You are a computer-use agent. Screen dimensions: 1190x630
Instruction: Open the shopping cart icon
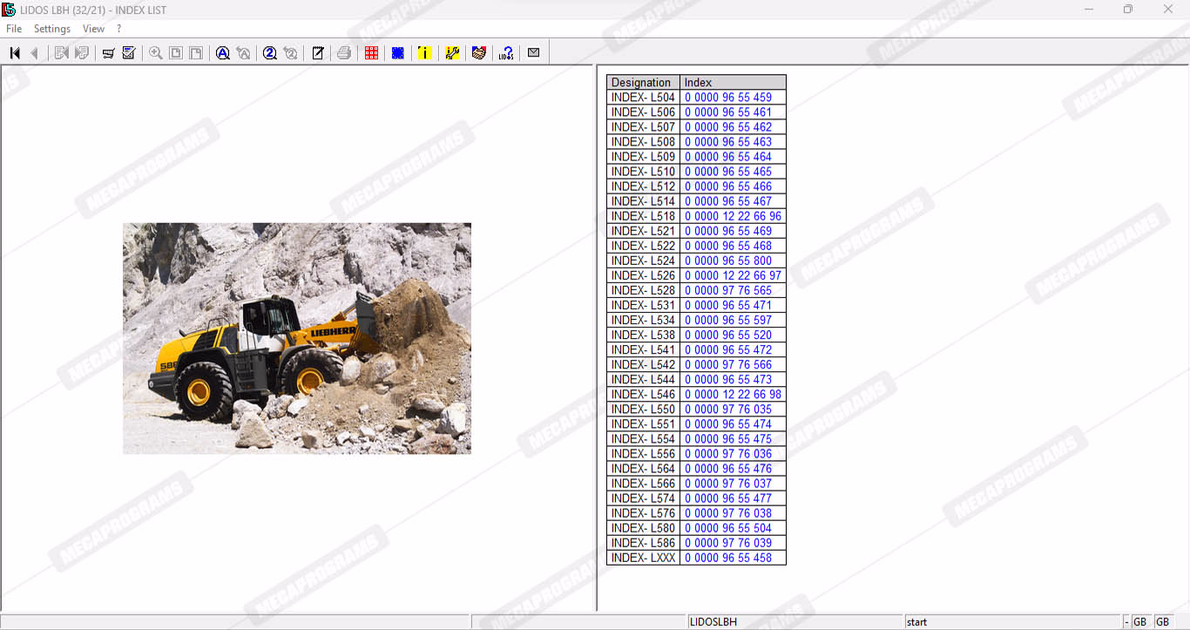pos(109,53)
